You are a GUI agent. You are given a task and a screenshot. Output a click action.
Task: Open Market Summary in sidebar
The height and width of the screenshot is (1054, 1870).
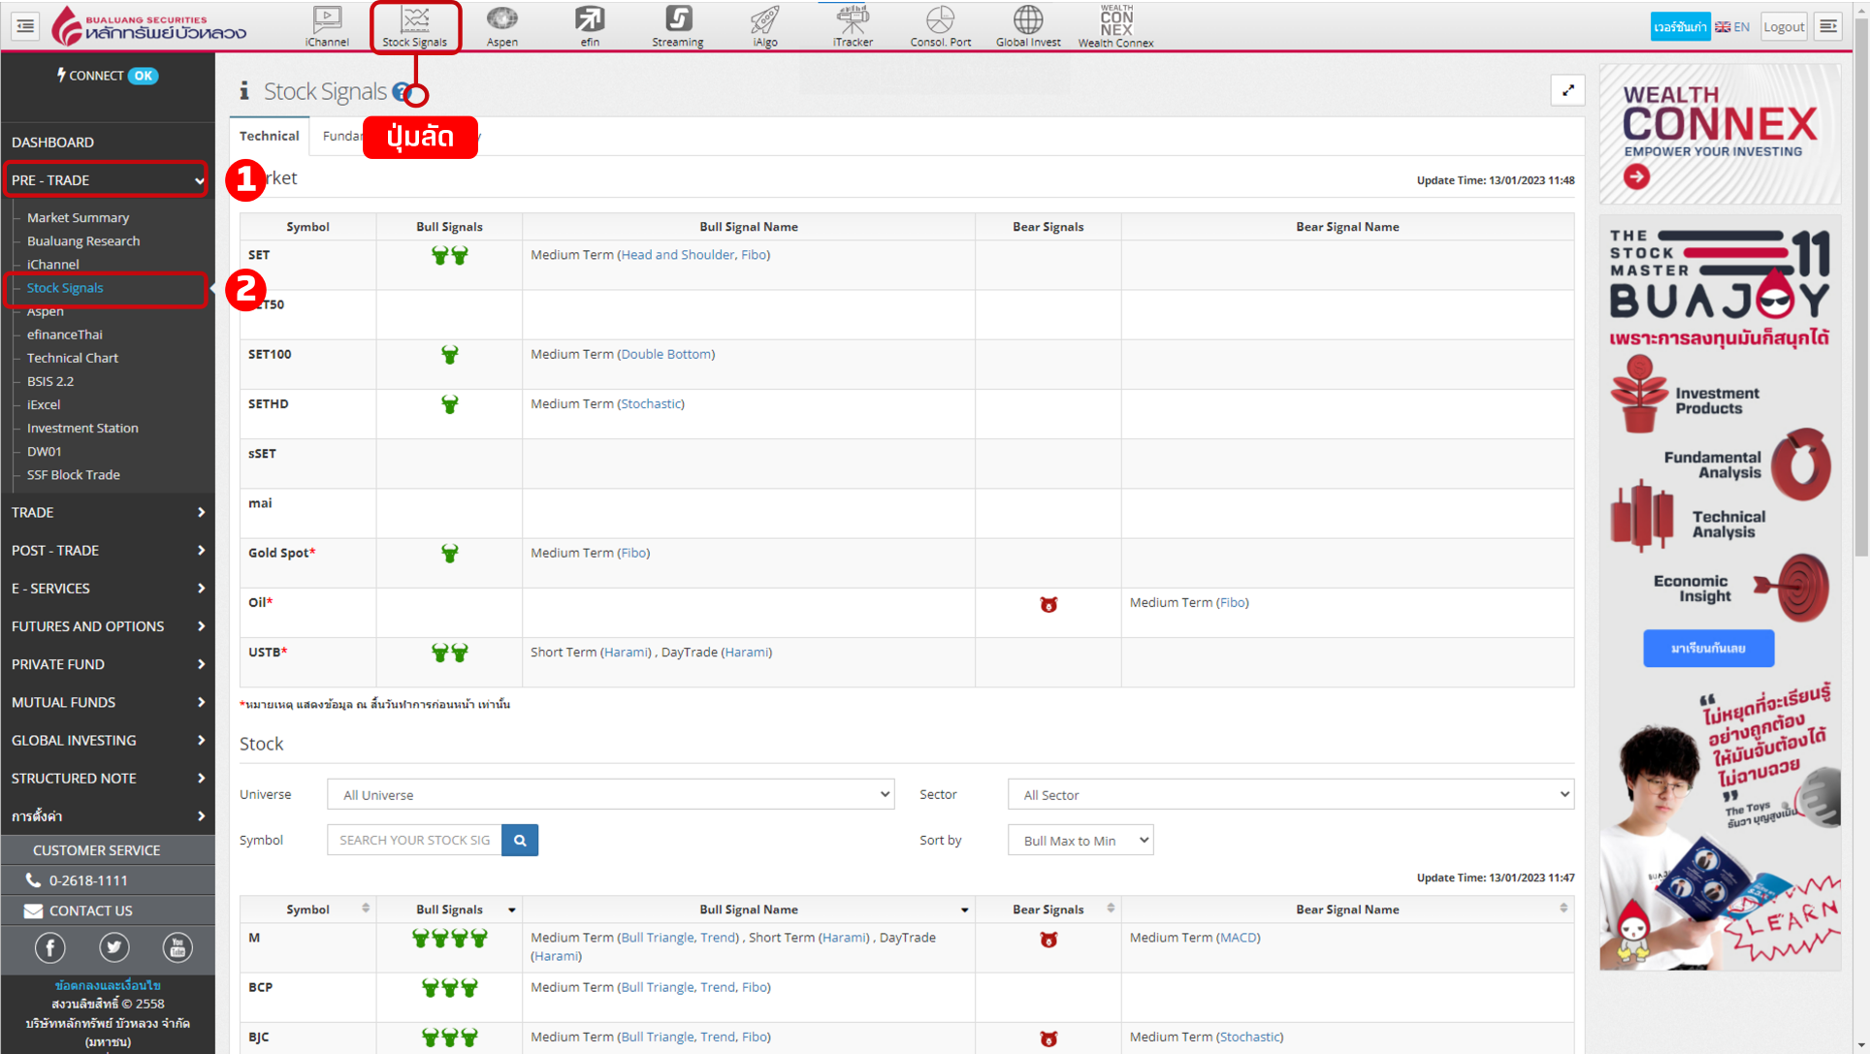point(78,217)
